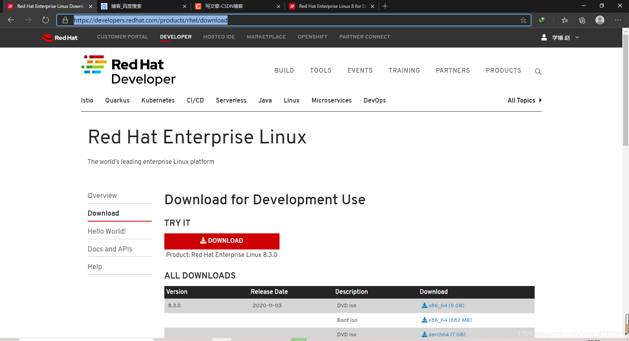Click the Red Hat Developer logo

pyautogui.click(x=129, y=70)
